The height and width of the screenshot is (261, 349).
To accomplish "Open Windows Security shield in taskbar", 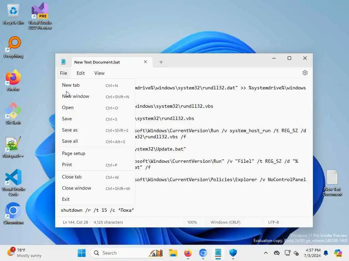I will coord(233,253).
